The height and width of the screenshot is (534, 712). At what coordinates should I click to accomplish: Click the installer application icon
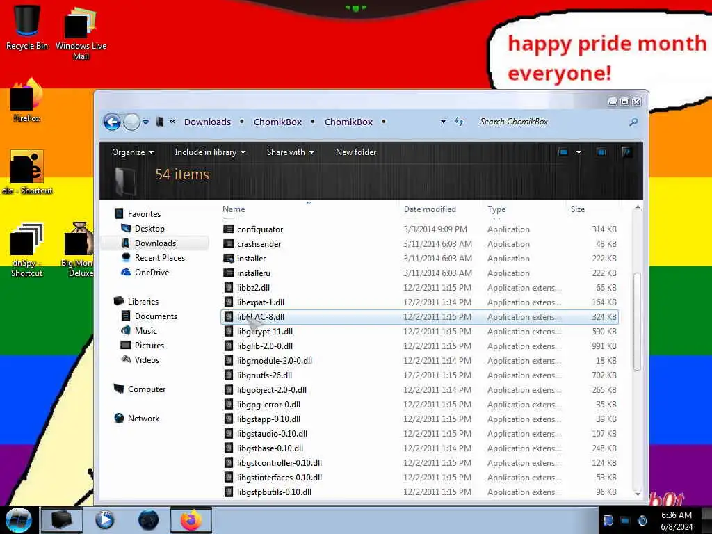pos(228,259)
